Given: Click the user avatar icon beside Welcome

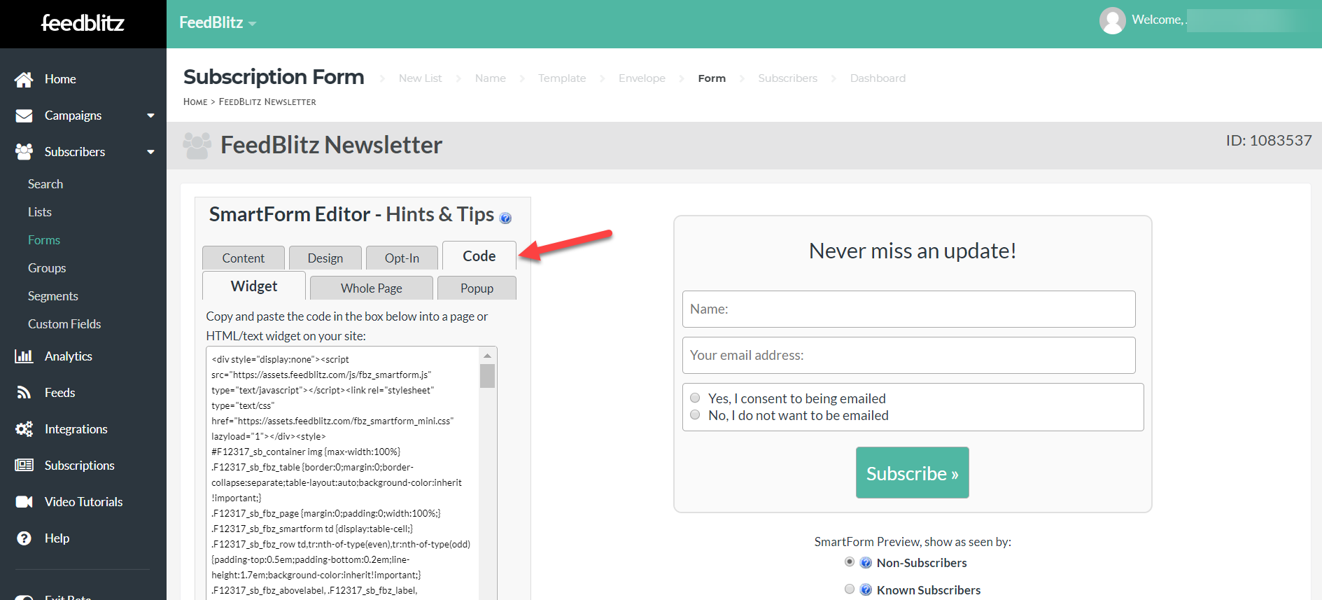Looking at the screenshot, I should coord(1112,21).
